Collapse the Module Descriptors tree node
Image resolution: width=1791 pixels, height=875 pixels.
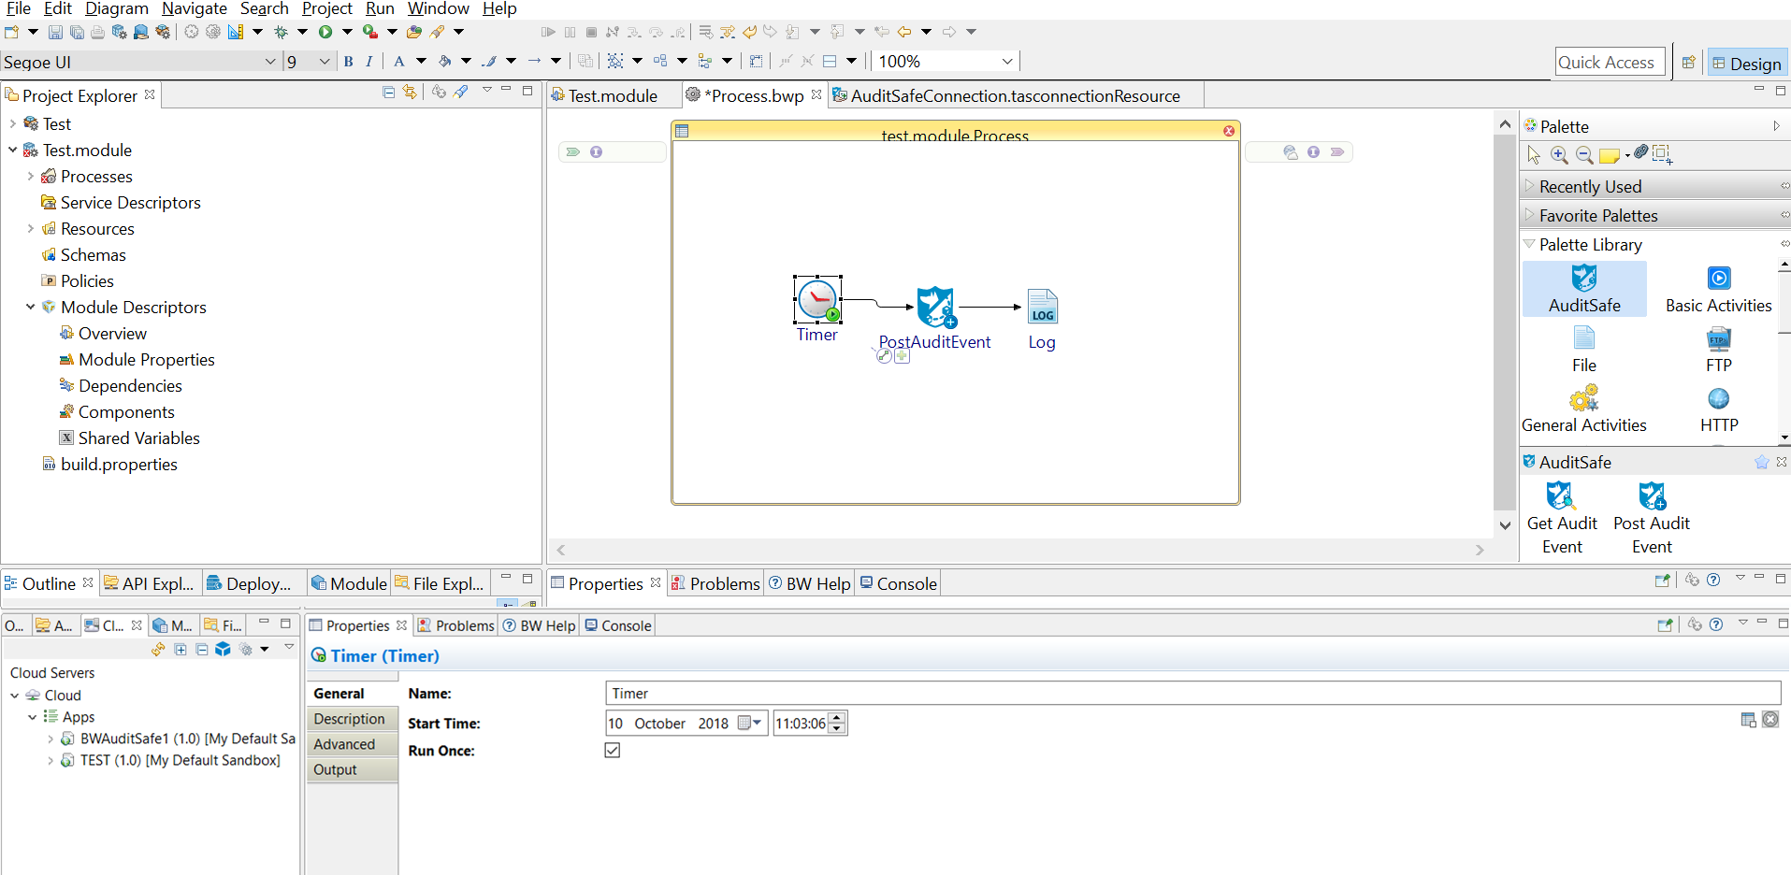click(30, 307)
